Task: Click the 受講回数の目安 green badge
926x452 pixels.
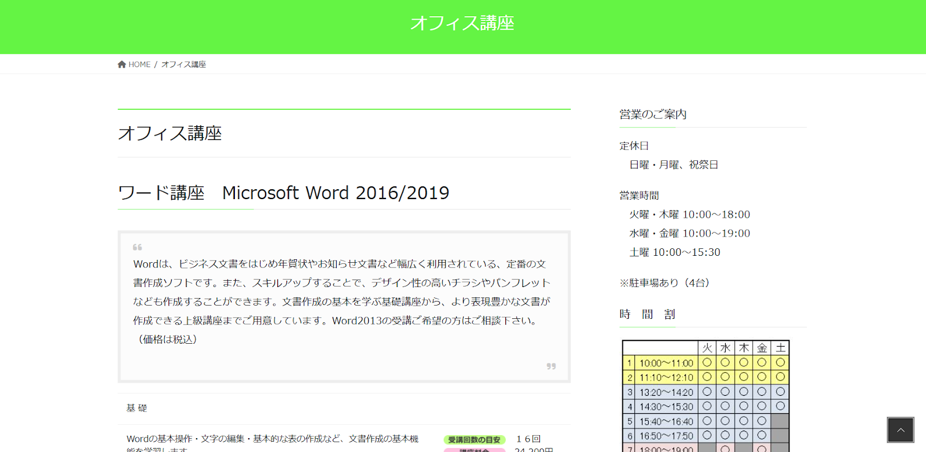Action: coord(475,440)
